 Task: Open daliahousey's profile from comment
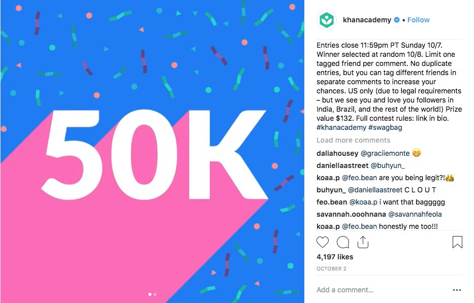[x=337, y=153]
